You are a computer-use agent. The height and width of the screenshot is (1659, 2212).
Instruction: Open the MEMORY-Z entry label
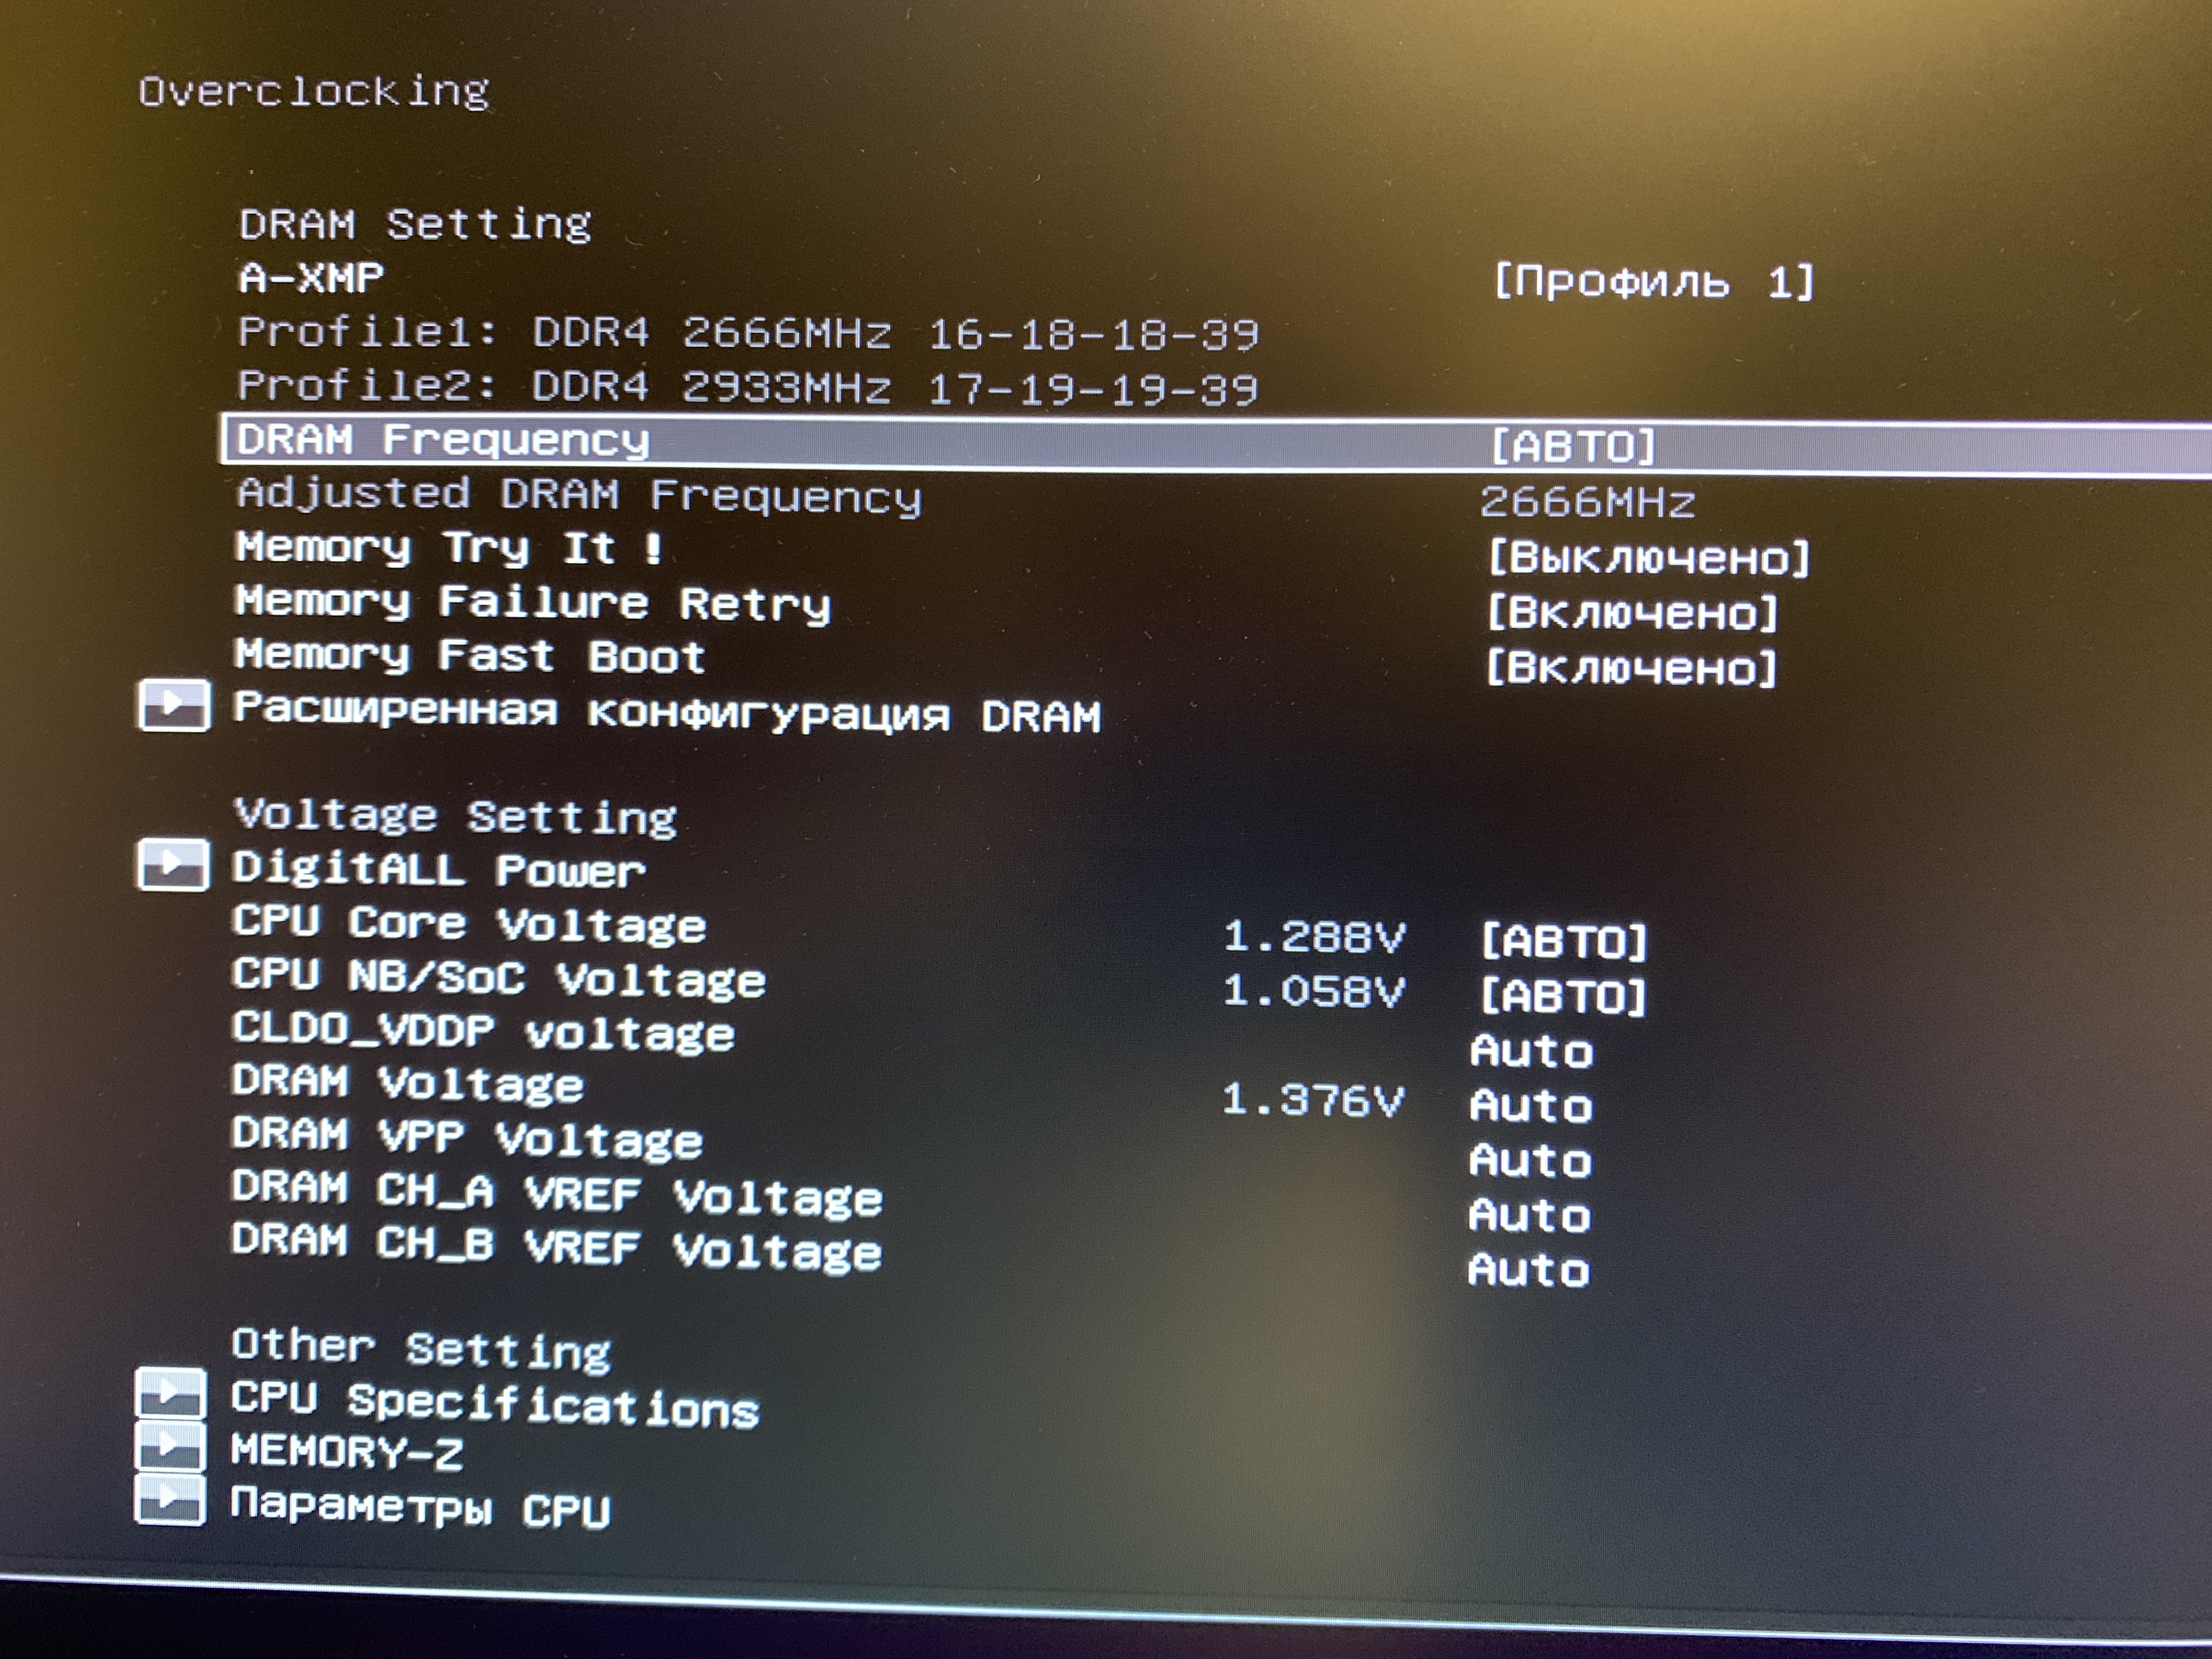click(346, 1452)
